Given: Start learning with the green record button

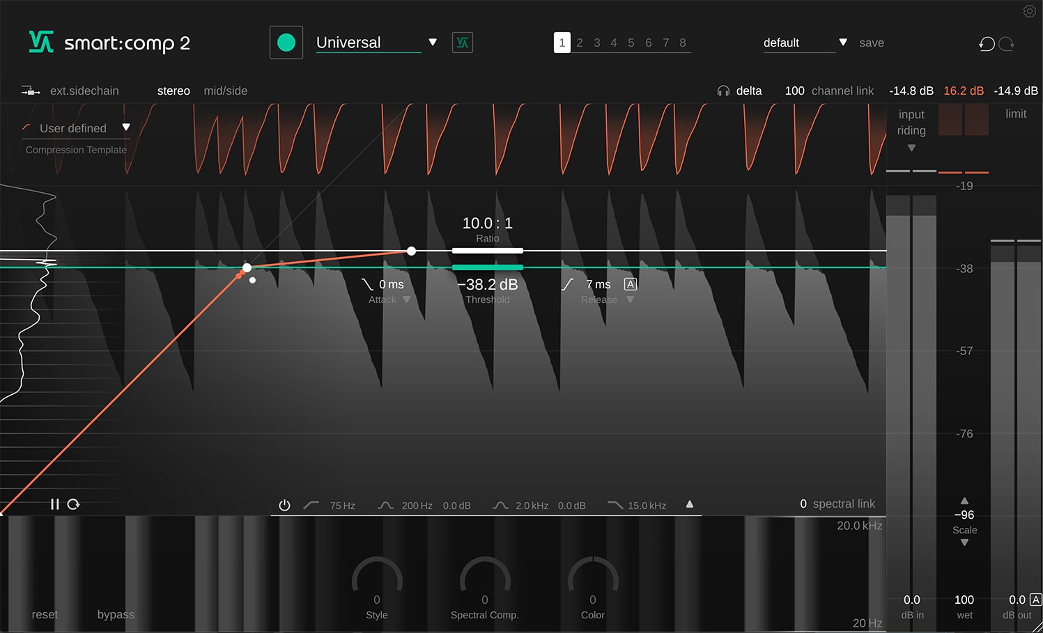Looking at the screenshot, I should tap(286, 42).
